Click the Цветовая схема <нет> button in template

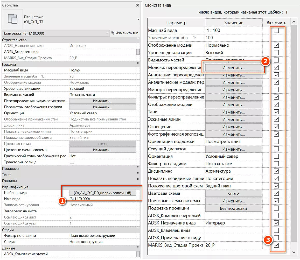233,194
